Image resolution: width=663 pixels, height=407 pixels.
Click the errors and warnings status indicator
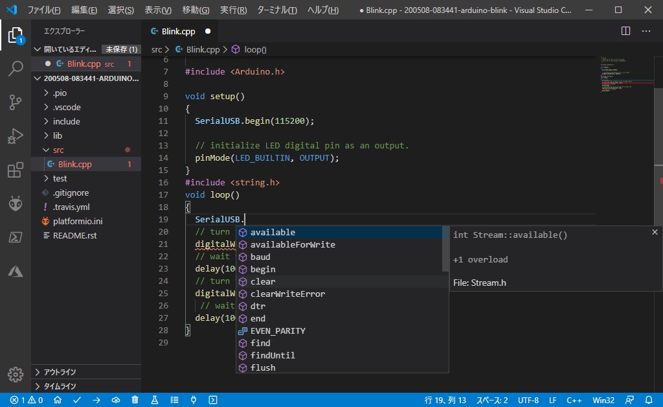click(27, 401)
